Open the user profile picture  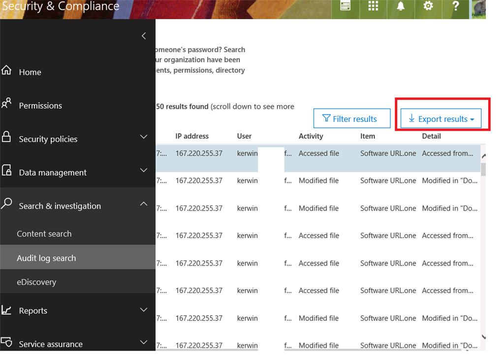pos(478,9)
